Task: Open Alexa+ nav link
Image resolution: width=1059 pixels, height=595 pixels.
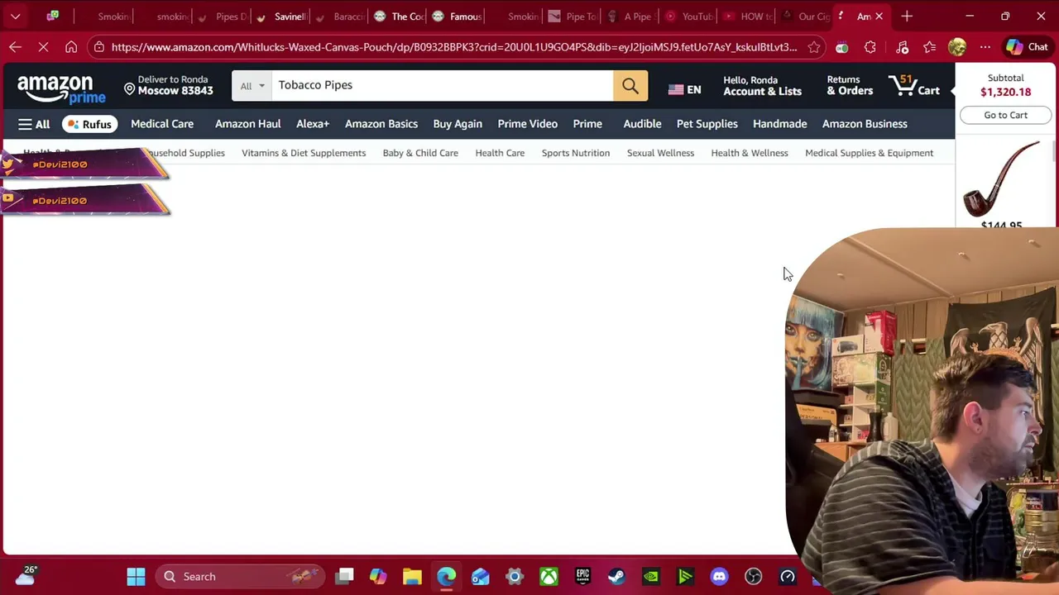Action: 313,124
